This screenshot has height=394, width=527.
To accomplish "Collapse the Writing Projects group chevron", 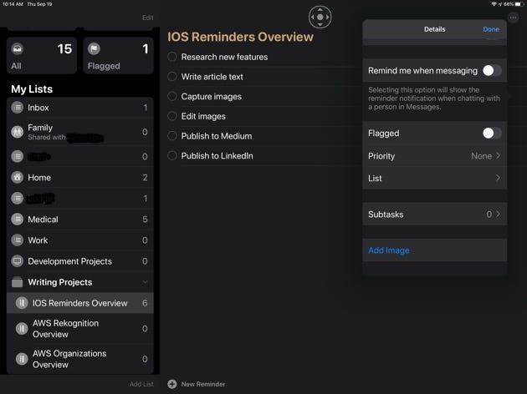I will 145,282.
